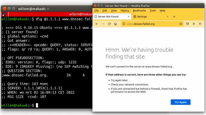Close the Settings tab

168,16
